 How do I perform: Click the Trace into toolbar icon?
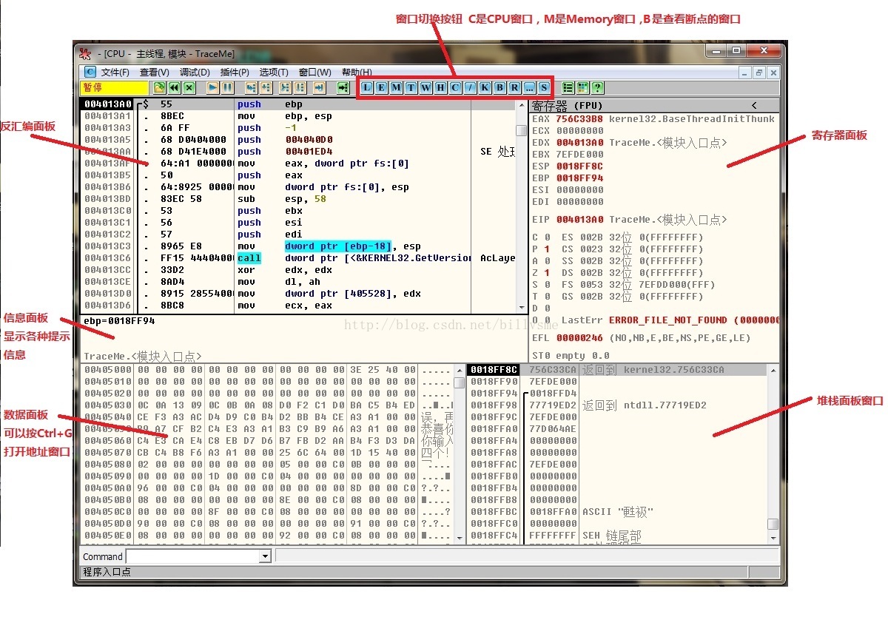[x=285, y=87]
